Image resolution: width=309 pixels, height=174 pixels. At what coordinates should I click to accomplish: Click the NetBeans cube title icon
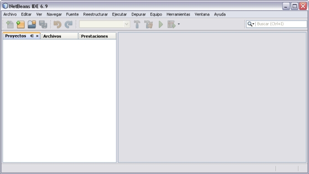coord(5,6)
